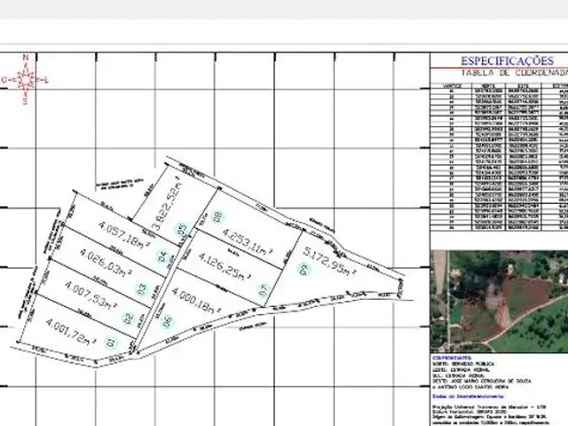Select lot number 09 circle marker

[x=304, y=269]
